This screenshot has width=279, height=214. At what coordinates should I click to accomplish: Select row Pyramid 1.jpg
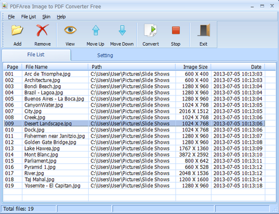pyautogui.click(x=134, y=167)
